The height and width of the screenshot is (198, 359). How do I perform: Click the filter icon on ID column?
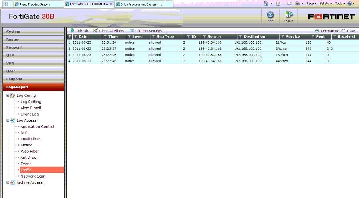188,36
